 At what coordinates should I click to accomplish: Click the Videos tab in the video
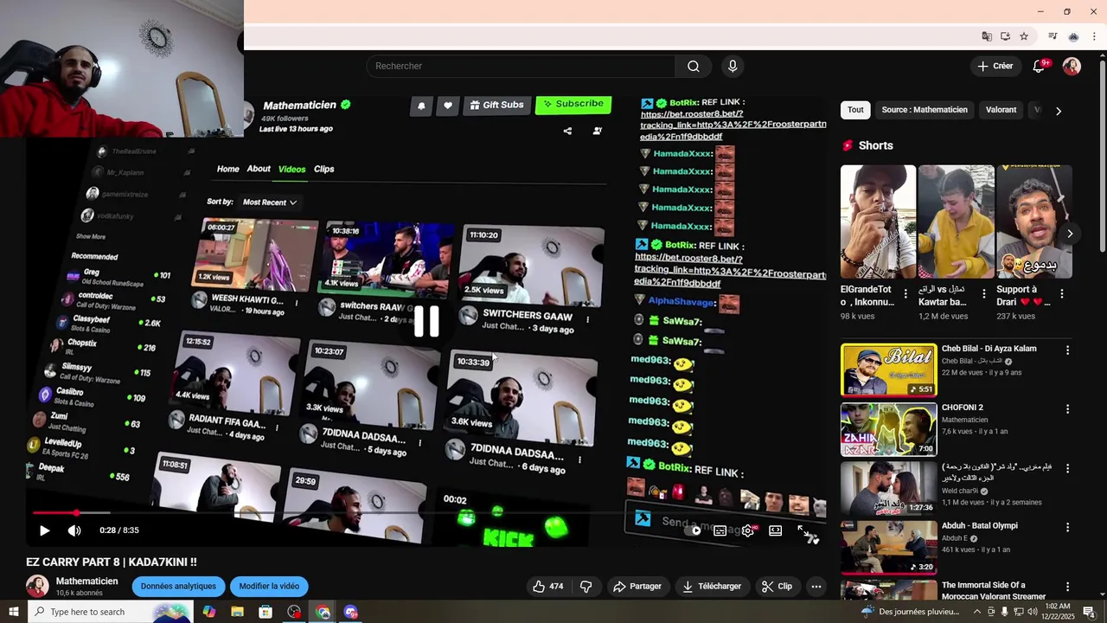pos(291,170)
